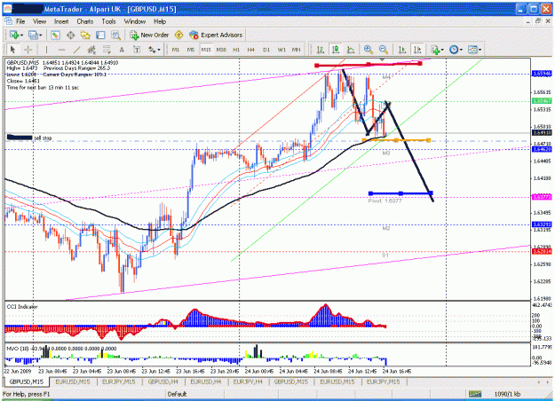
Task: Select the horizontal line drawing tool
Action: click(61, 50)
